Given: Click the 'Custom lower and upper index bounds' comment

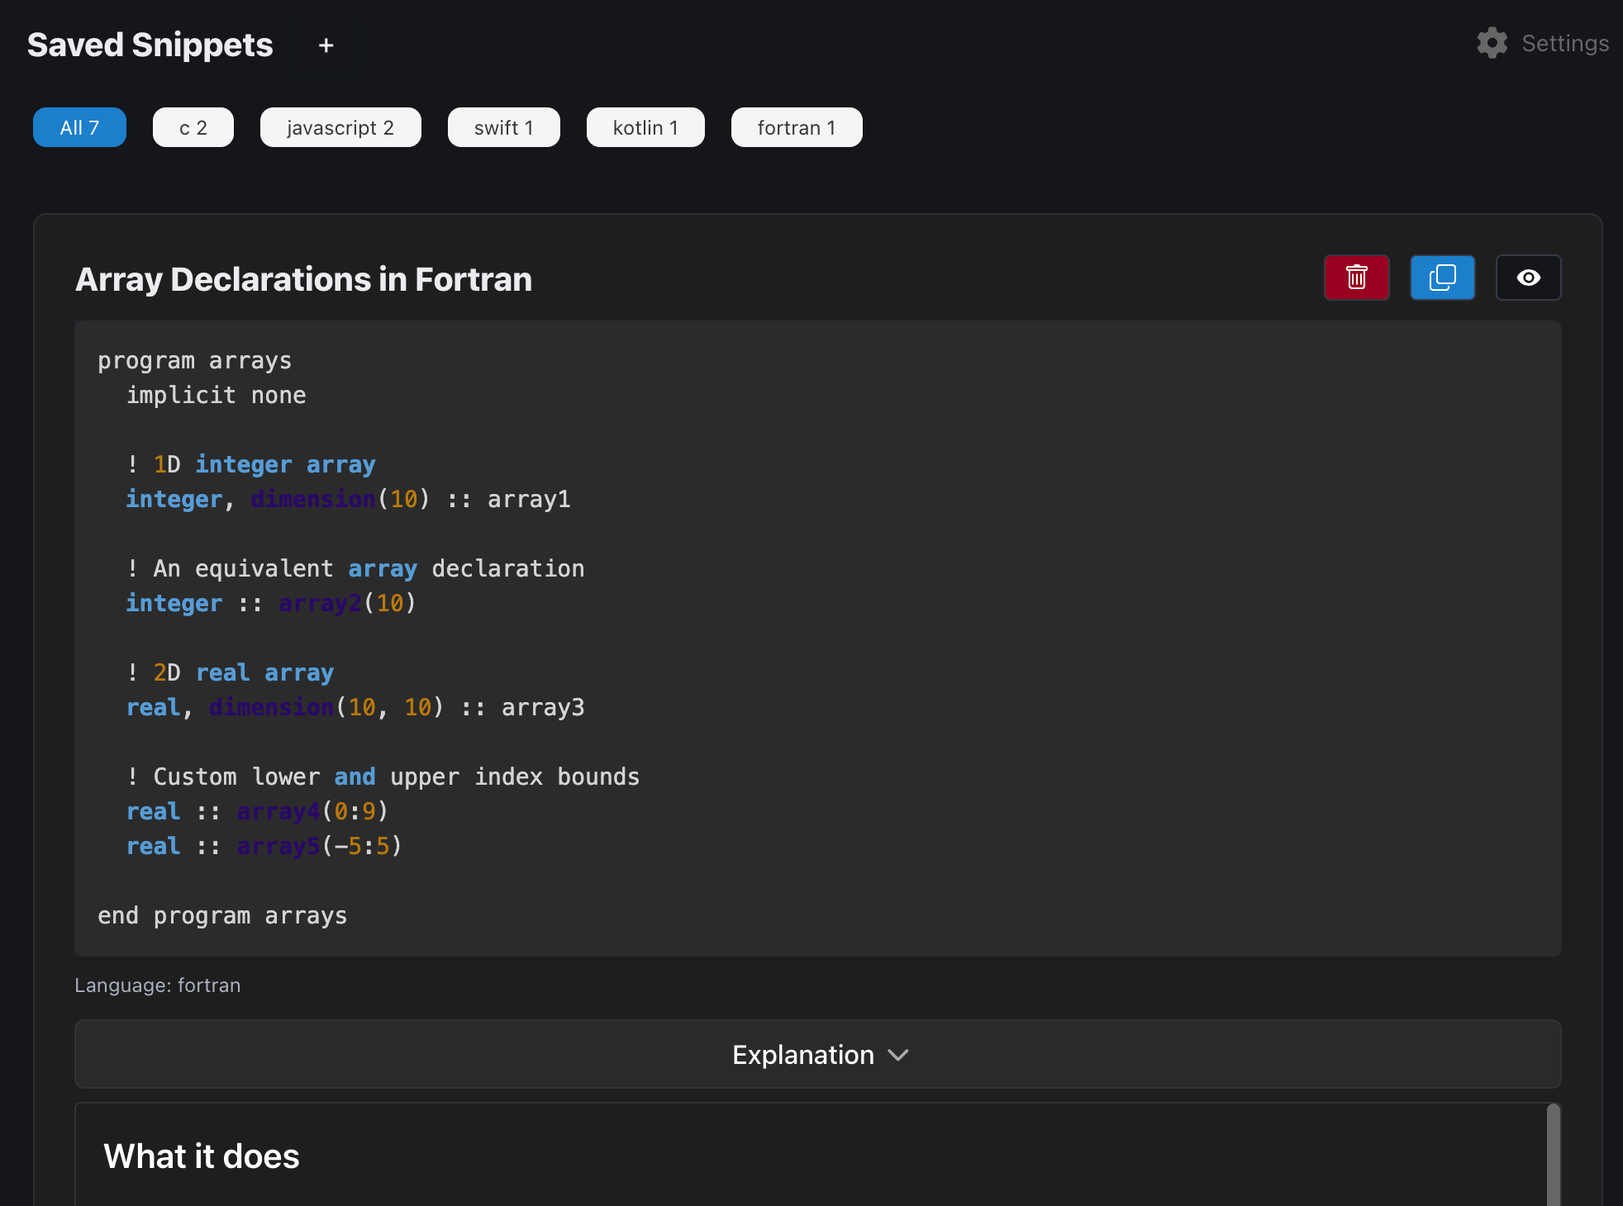Looking at the screenshot, I should coord(383,777).
